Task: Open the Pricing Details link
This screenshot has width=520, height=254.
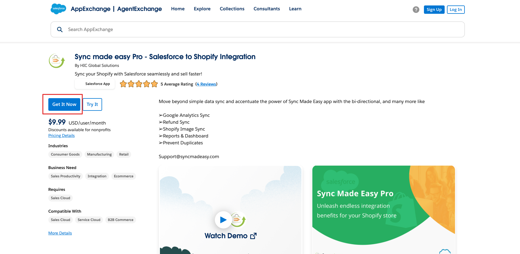Action: [62, 136]
